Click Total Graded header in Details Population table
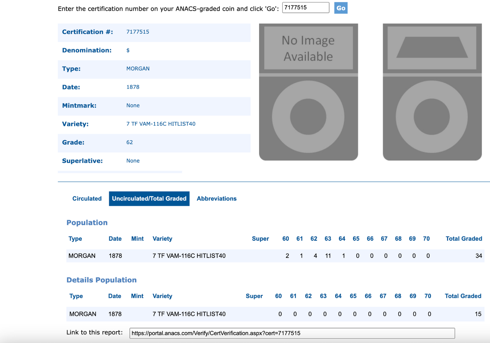 tap(463, 296)
